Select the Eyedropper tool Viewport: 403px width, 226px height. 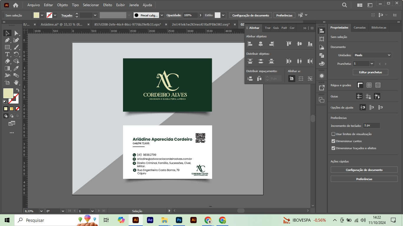(x=16, y=68)
